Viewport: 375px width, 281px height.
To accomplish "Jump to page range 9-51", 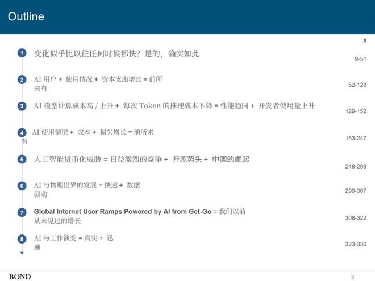I will pos(360,58).
